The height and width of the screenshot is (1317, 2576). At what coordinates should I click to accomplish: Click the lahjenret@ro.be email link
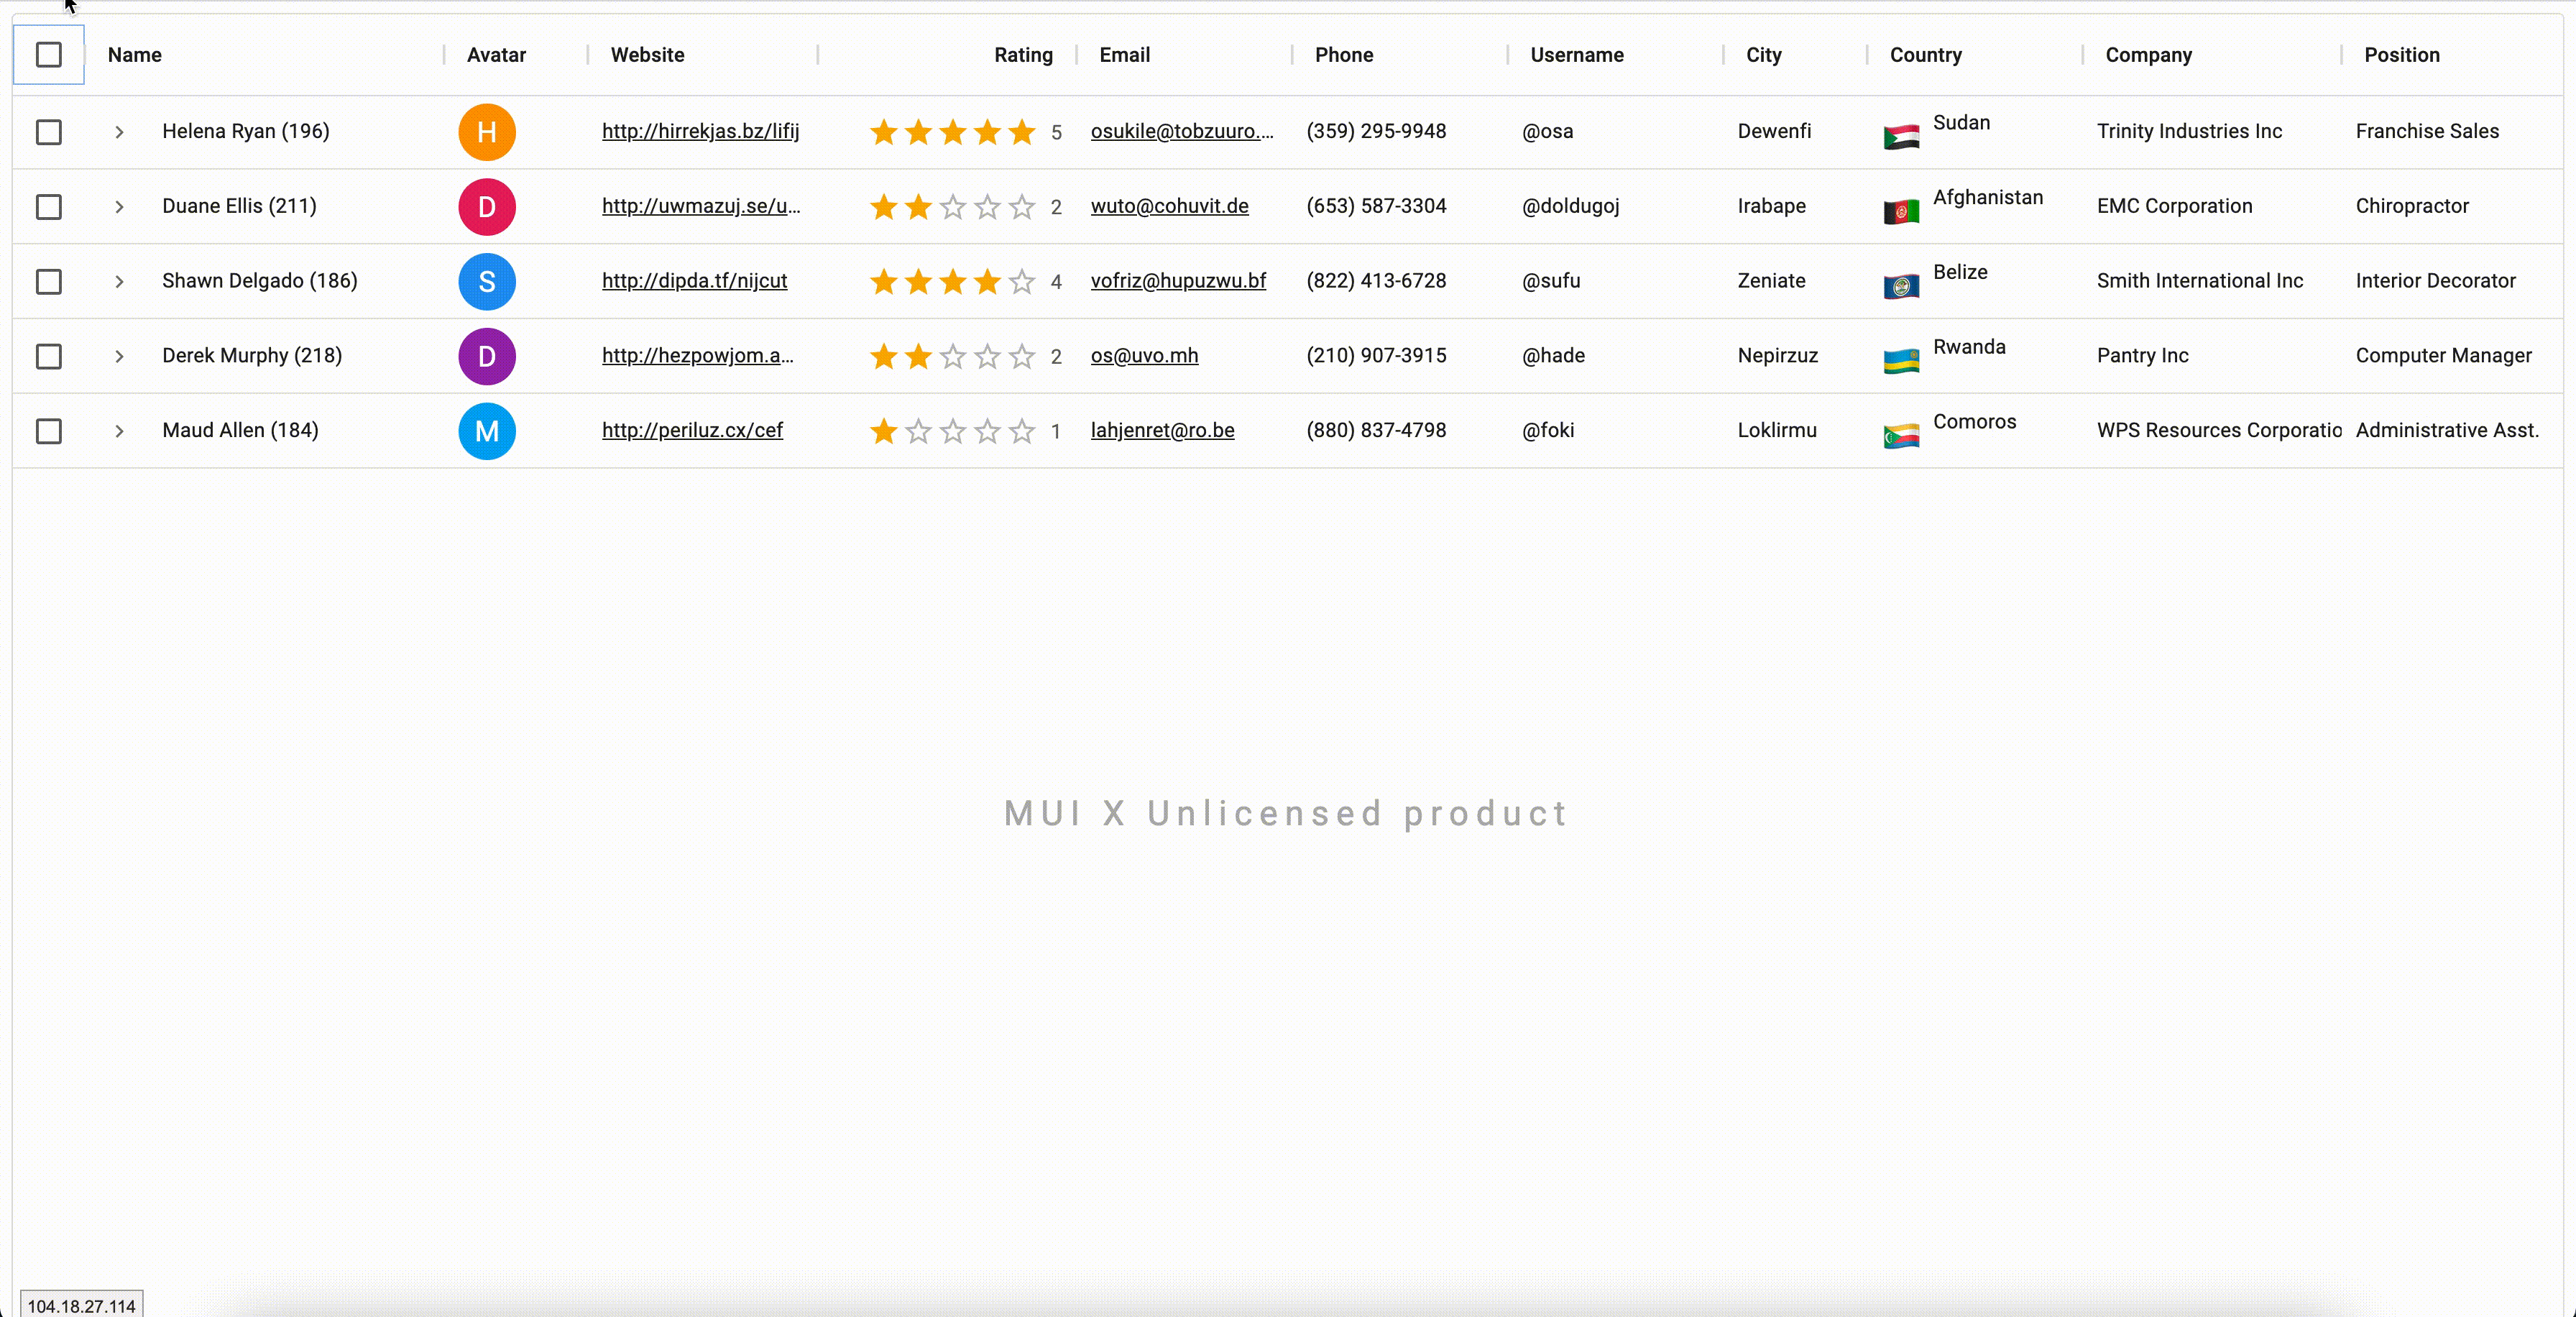(x=1162, y=430)
